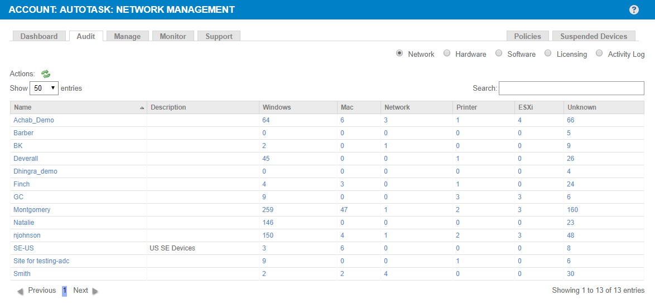
Task: Open Achab_Demo Windows count 64
Action: (x=266, y=120)
